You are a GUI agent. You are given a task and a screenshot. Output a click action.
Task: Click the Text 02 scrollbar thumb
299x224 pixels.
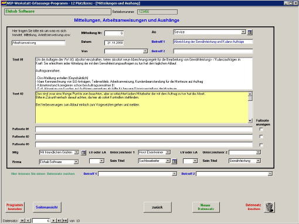click(x=250, y=99)
